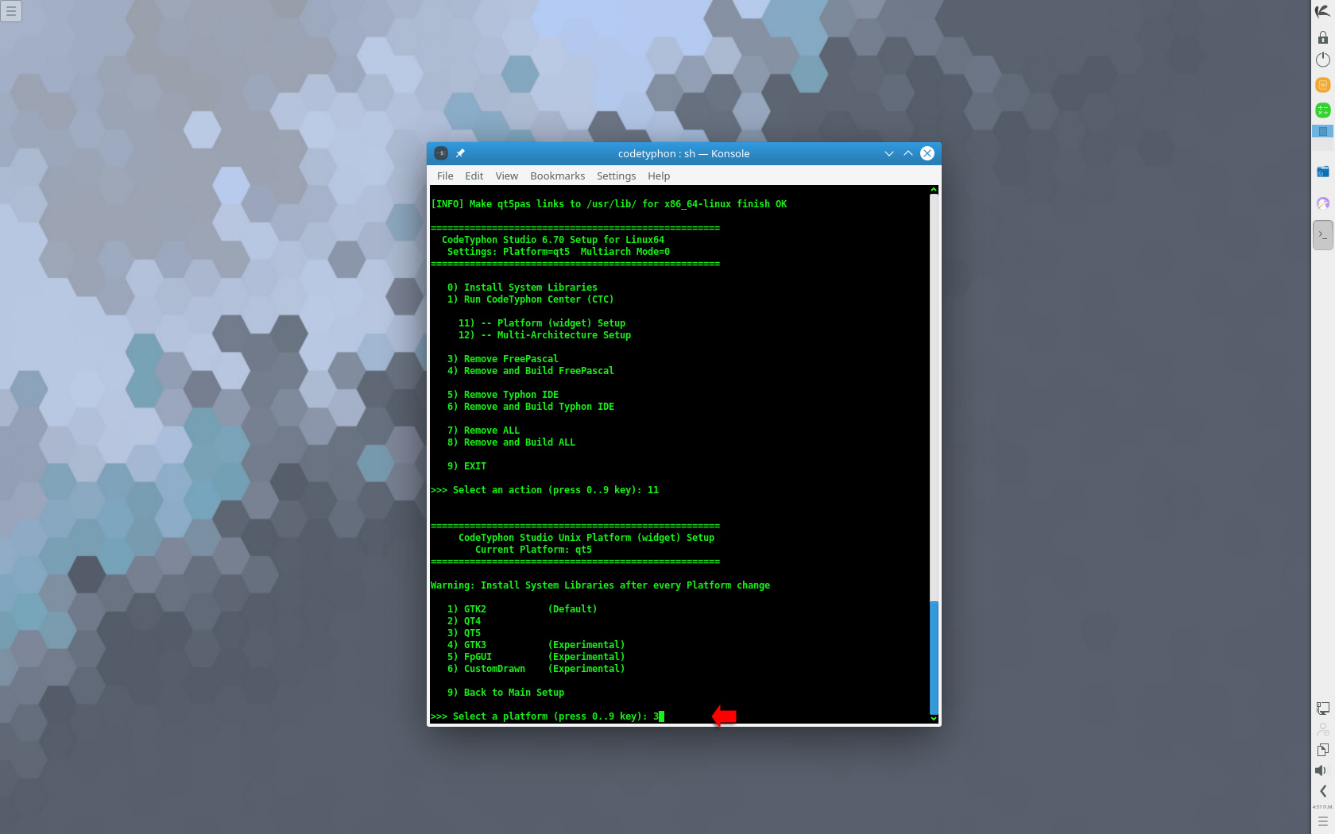Open the Edit menu in Konsole
Screen dimensions: 1335x834
474,176
